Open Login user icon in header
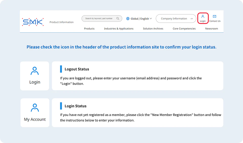 coord(202,16)
